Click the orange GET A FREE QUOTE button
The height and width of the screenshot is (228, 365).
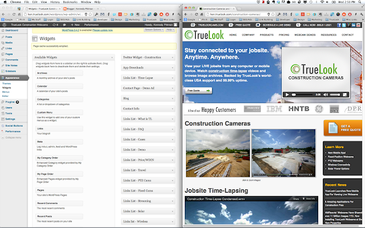click(x=342, y=128)
